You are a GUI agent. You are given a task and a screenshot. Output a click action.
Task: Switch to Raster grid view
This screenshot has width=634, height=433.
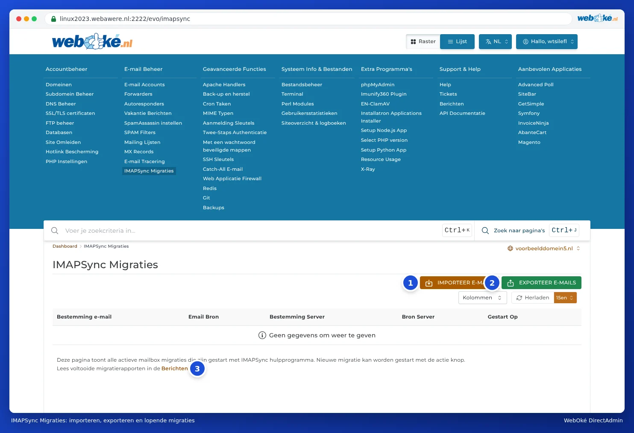[x=423, y=41]
